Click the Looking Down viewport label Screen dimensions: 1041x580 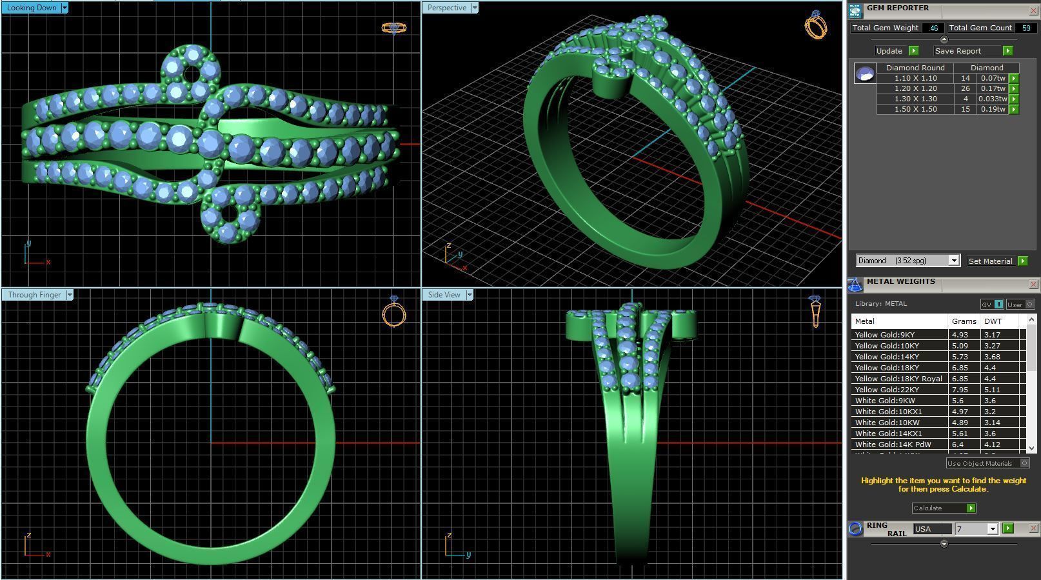(x=31, y=8)
